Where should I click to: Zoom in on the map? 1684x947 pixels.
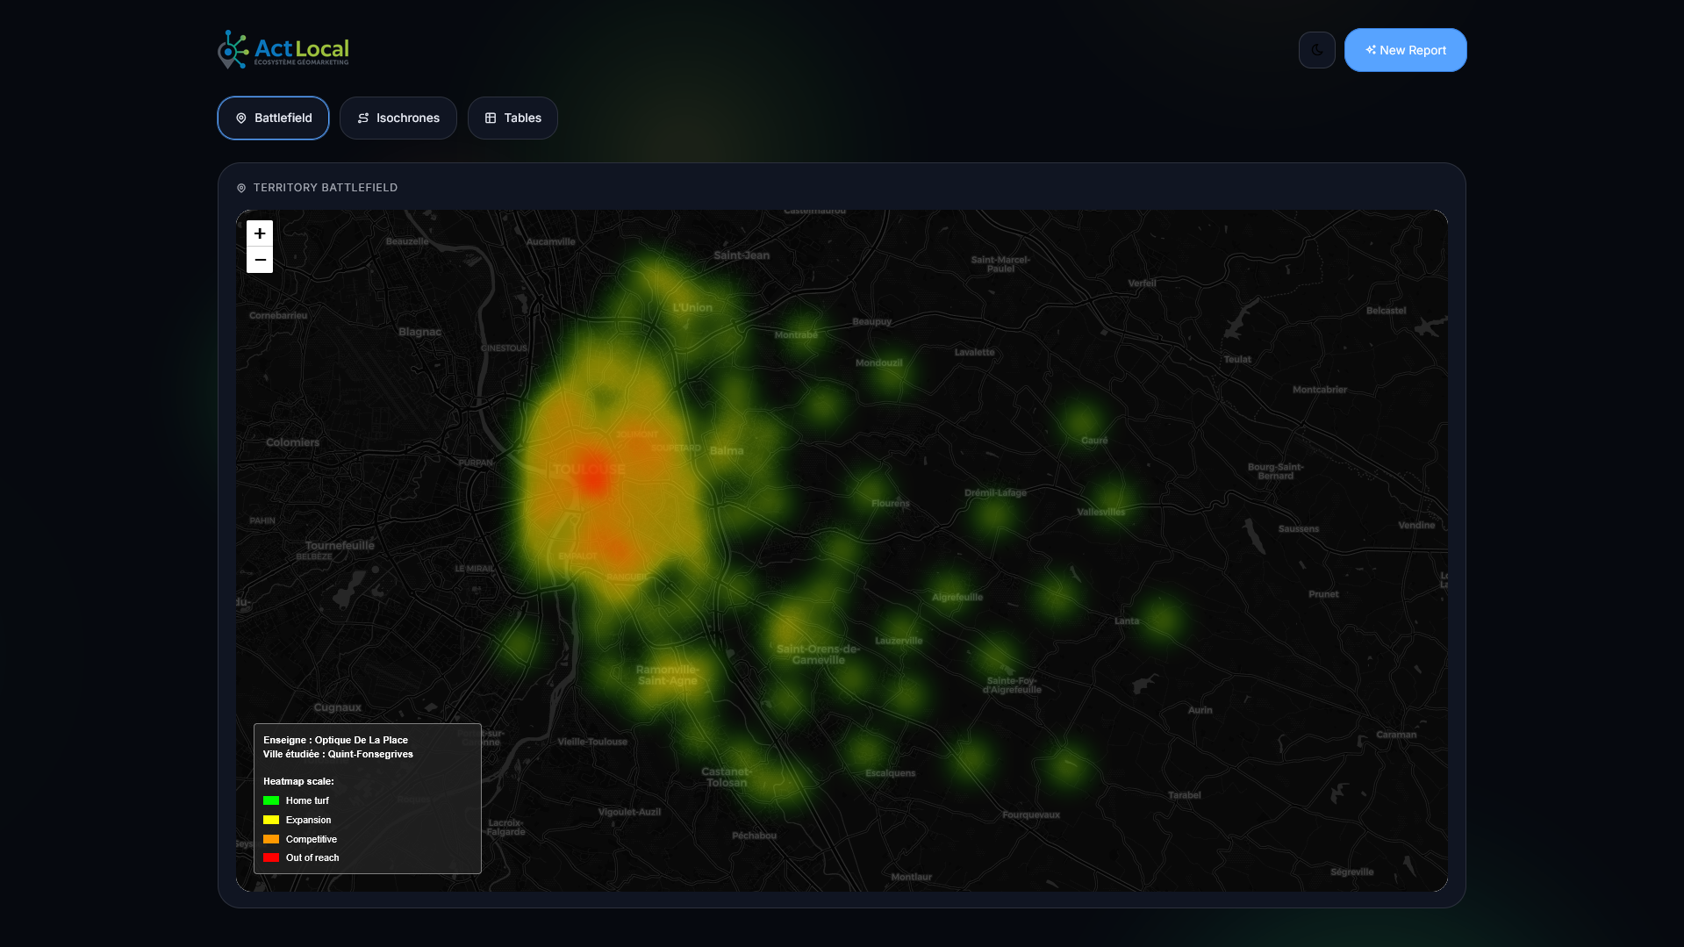point(260,233)
